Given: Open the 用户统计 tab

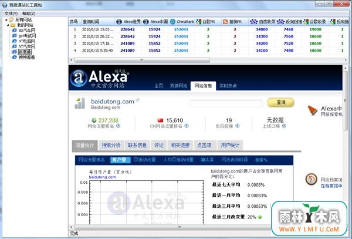Looking at the screenshot, I should tap(230, 145).
